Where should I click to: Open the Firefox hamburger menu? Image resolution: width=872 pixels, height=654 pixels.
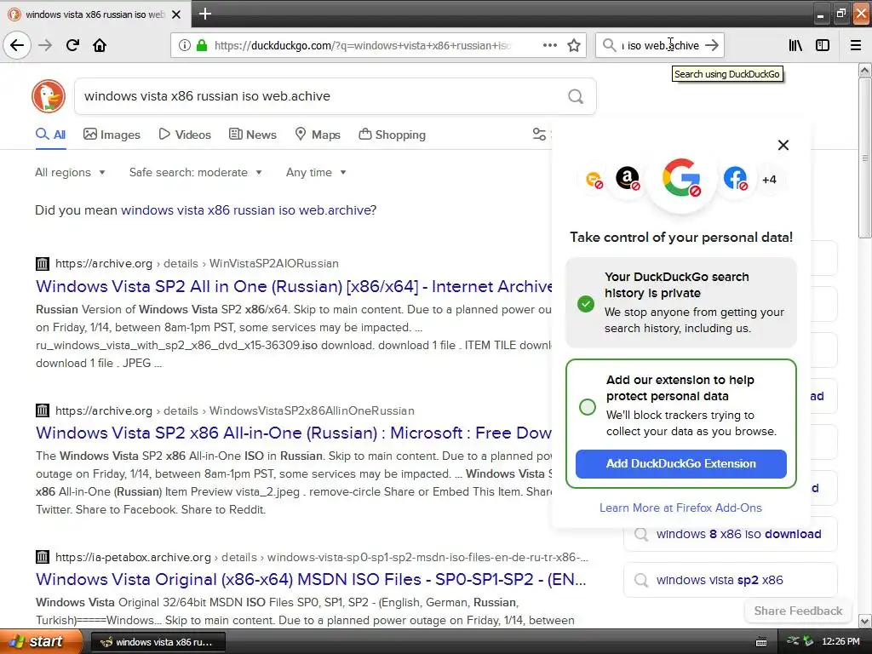pyautogui.click(x=856, y=45)
